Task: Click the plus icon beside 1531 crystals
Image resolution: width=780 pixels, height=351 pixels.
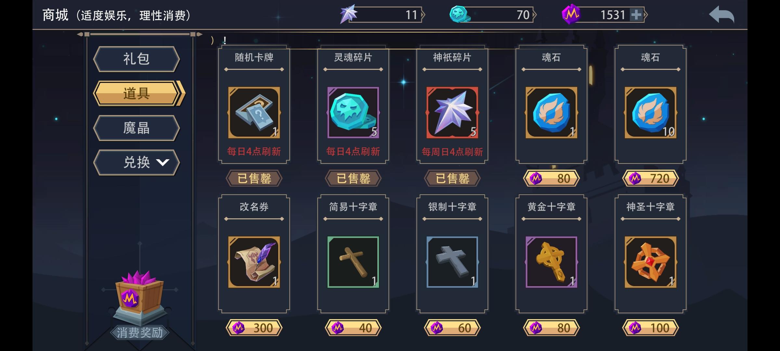Action: click(636, 15)
